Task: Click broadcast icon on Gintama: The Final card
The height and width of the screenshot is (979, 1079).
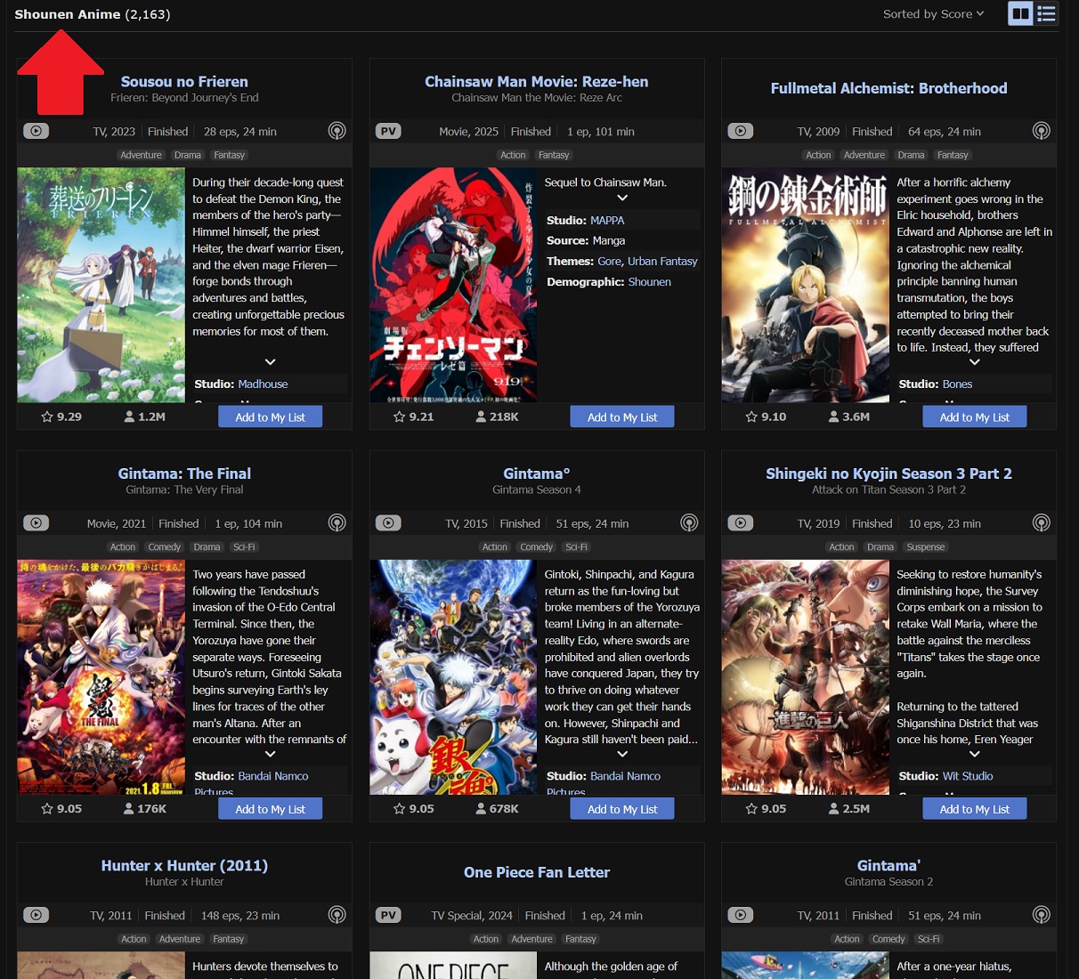Action: pos(337,522)
